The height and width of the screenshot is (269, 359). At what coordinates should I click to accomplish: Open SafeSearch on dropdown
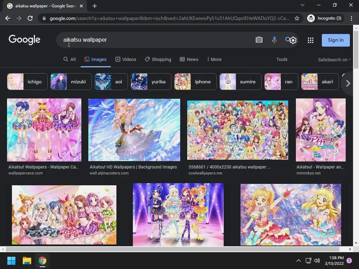pos(334,60)
